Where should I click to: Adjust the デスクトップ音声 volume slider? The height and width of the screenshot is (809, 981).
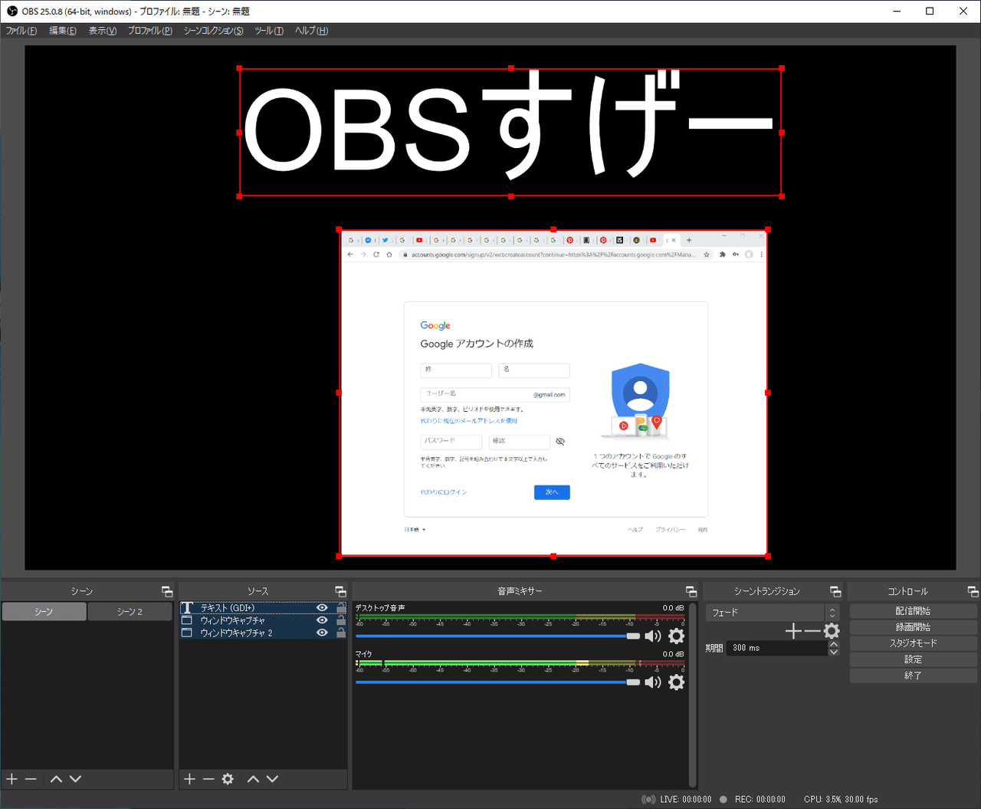497,636
